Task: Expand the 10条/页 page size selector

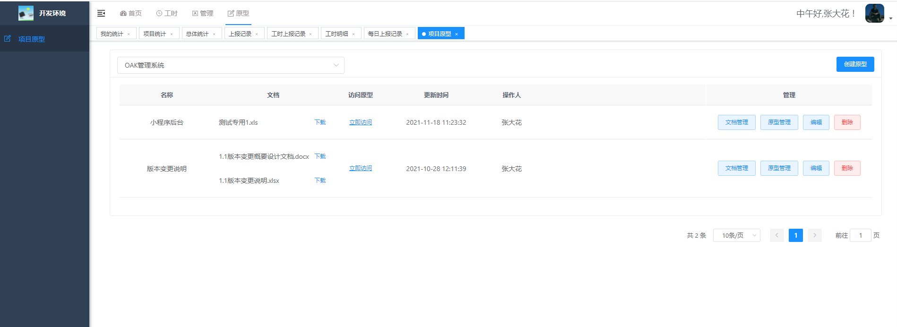Action: point(736,235)
